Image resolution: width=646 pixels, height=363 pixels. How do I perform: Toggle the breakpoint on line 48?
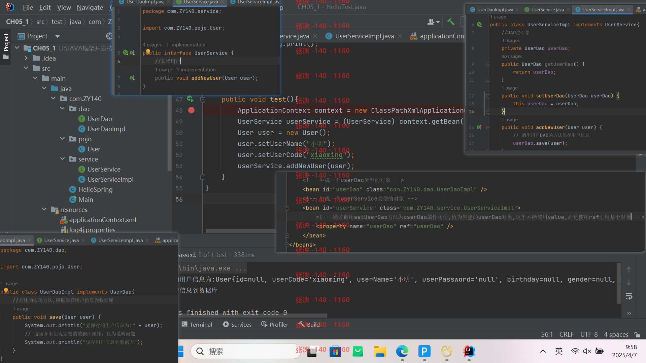click(191, 110)
